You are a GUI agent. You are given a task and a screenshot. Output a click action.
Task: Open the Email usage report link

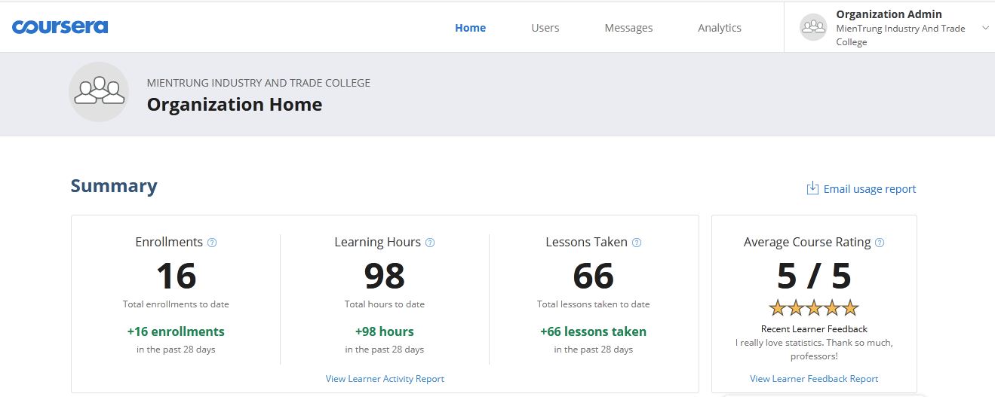point(869,189)
